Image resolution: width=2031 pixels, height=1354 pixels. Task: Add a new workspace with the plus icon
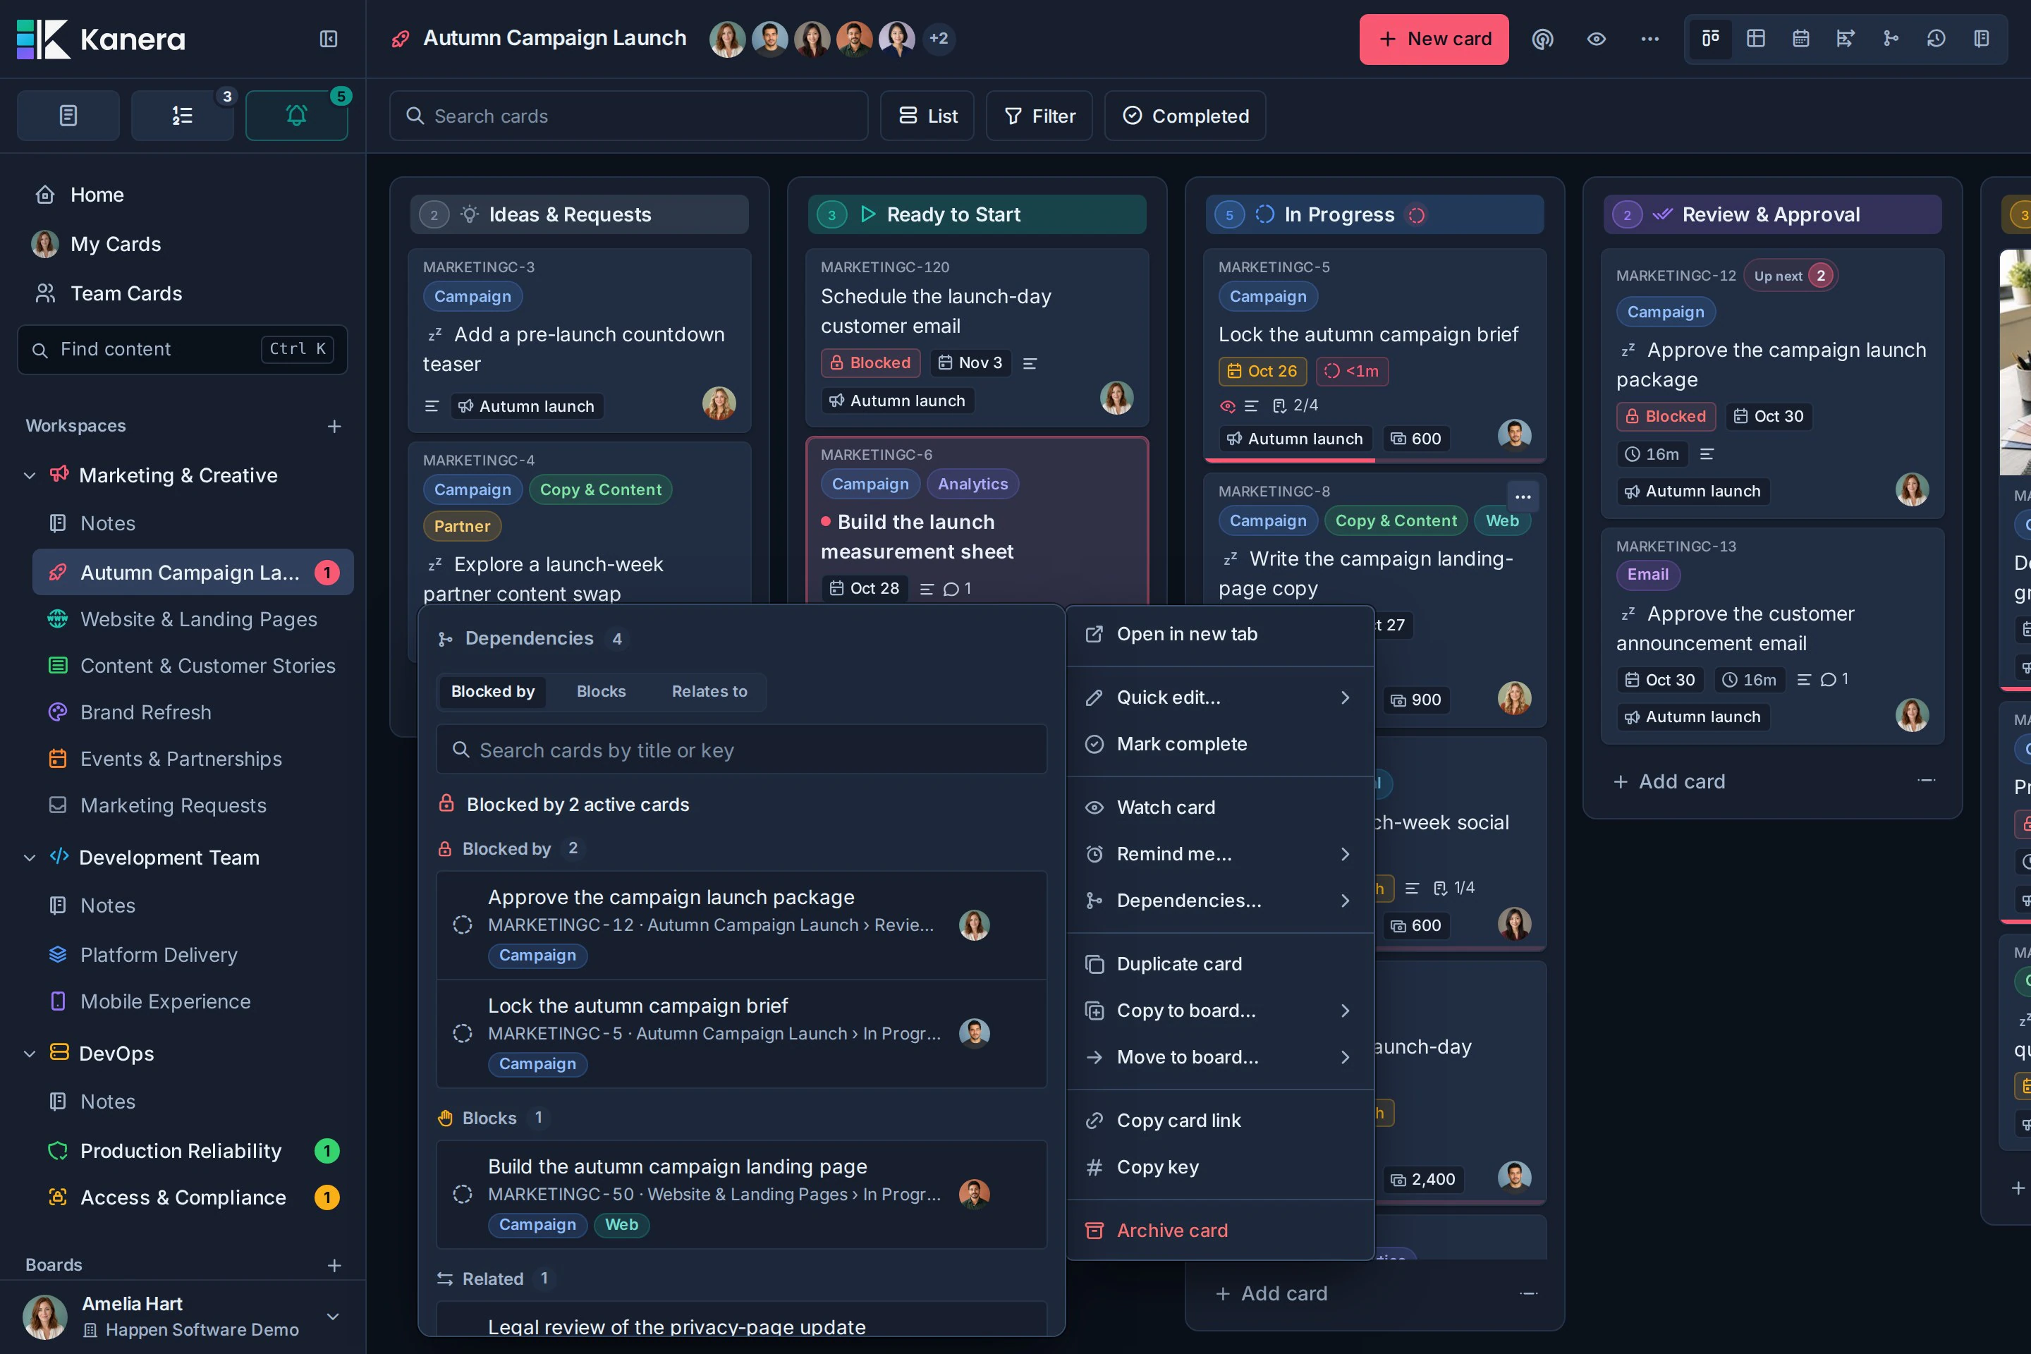334,426
